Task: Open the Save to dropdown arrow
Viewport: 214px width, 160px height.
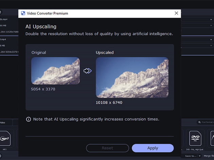Action: tap(199, 156)
